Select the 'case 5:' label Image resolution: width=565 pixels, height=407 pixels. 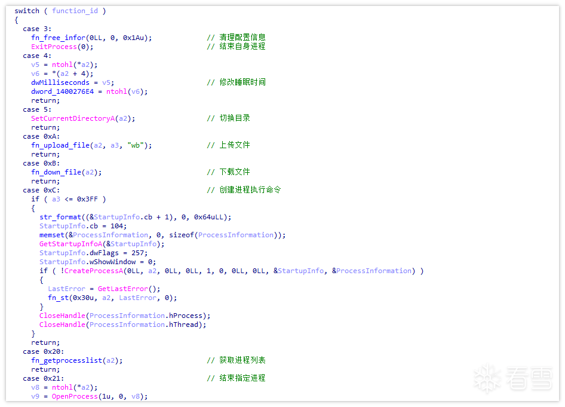tap(37, 109)
